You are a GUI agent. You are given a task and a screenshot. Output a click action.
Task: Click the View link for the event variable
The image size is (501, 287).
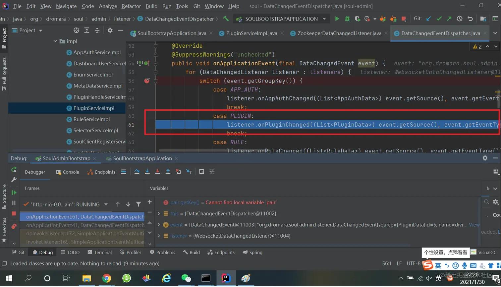[x=474, y=225]
